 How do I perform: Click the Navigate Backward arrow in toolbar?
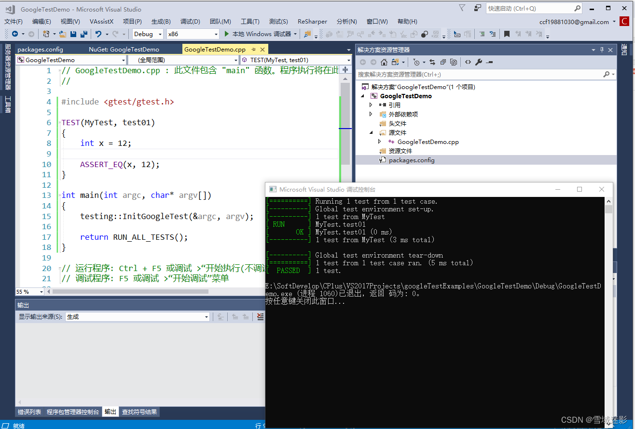pos(15,34)
